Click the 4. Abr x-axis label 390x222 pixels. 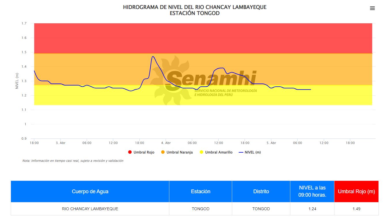[x=166, y=143]
